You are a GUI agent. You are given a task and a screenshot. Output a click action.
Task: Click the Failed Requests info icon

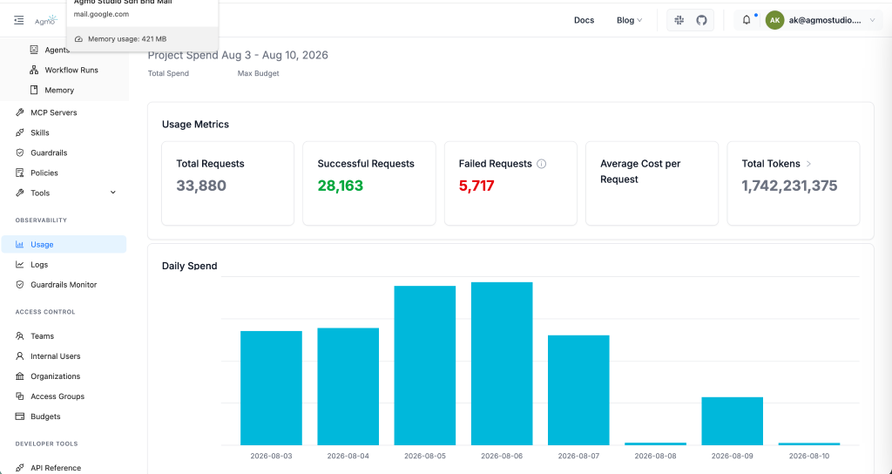542,164
